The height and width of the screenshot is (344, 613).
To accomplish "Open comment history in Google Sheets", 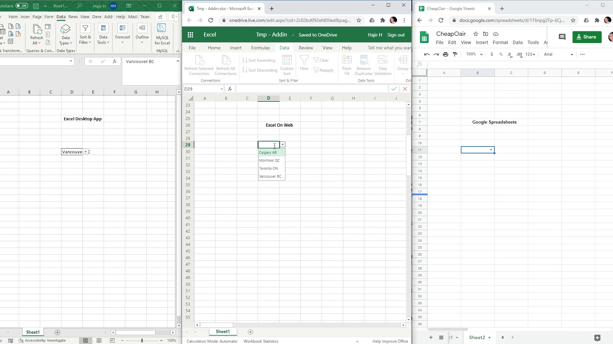I will 562,37.
